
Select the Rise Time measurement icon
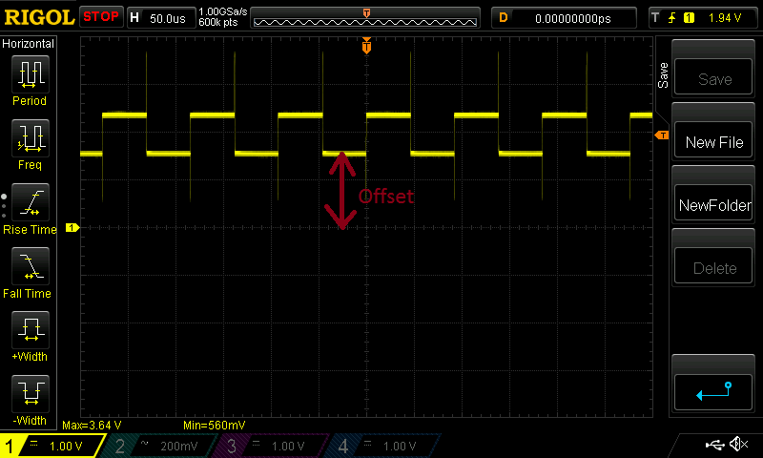click(31, 202)
